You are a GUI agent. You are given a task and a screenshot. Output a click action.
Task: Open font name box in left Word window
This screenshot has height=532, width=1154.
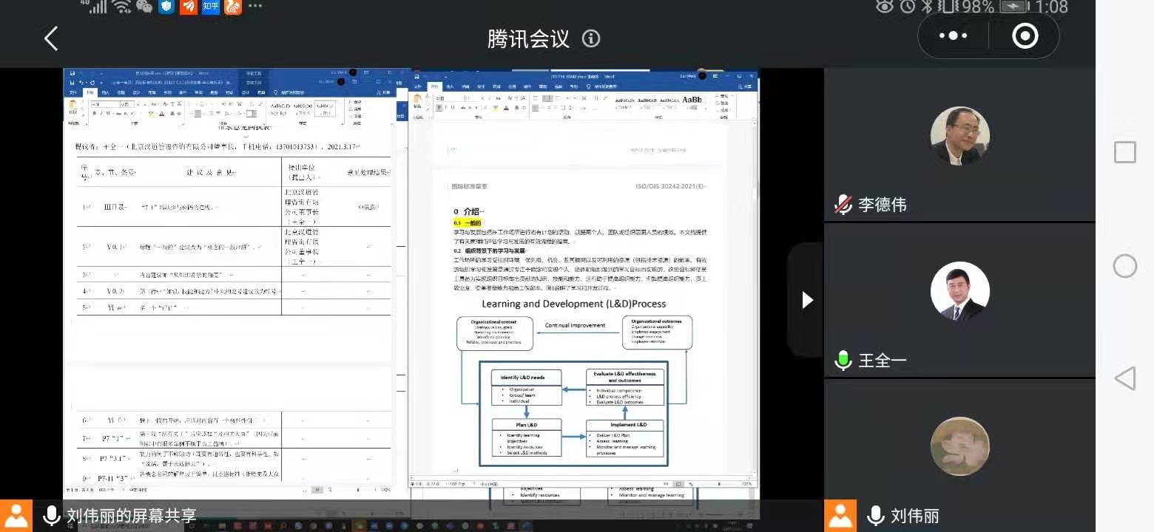[x=105, y=104]
